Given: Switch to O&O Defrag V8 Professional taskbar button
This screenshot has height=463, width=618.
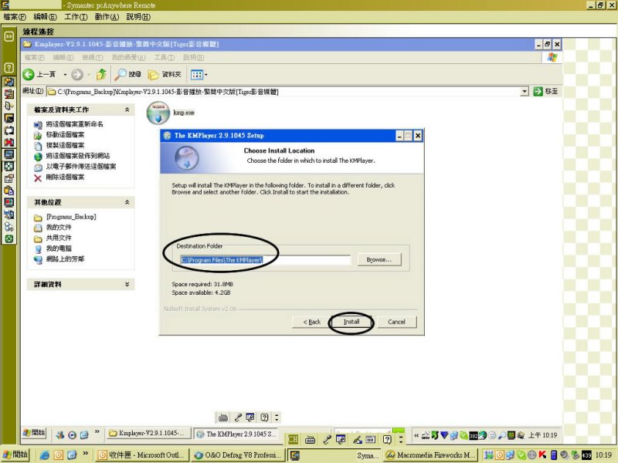Looking at the screenshot, I should [x=238, y=455].
